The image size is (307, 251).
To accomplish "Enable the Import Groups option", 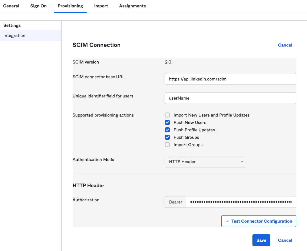I will pos(167,145).
